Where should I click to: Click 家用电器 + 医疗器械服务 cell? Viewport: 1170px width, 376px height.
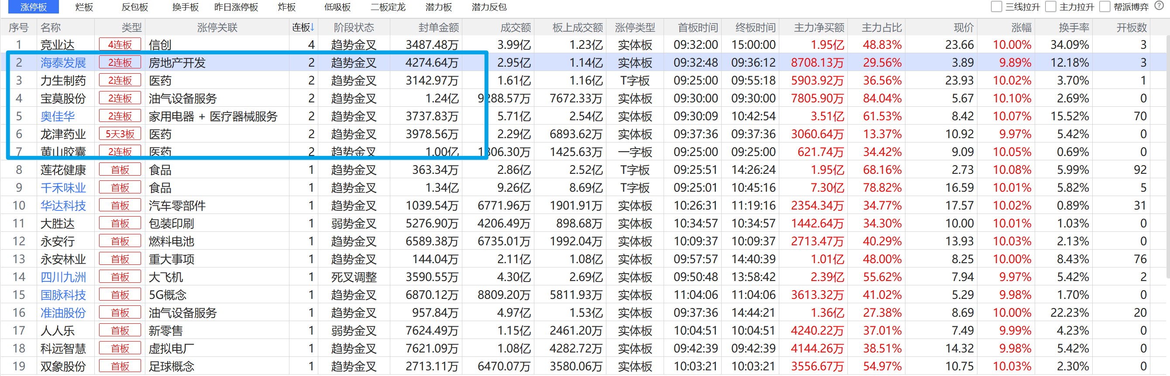click(x=213, y=116)
